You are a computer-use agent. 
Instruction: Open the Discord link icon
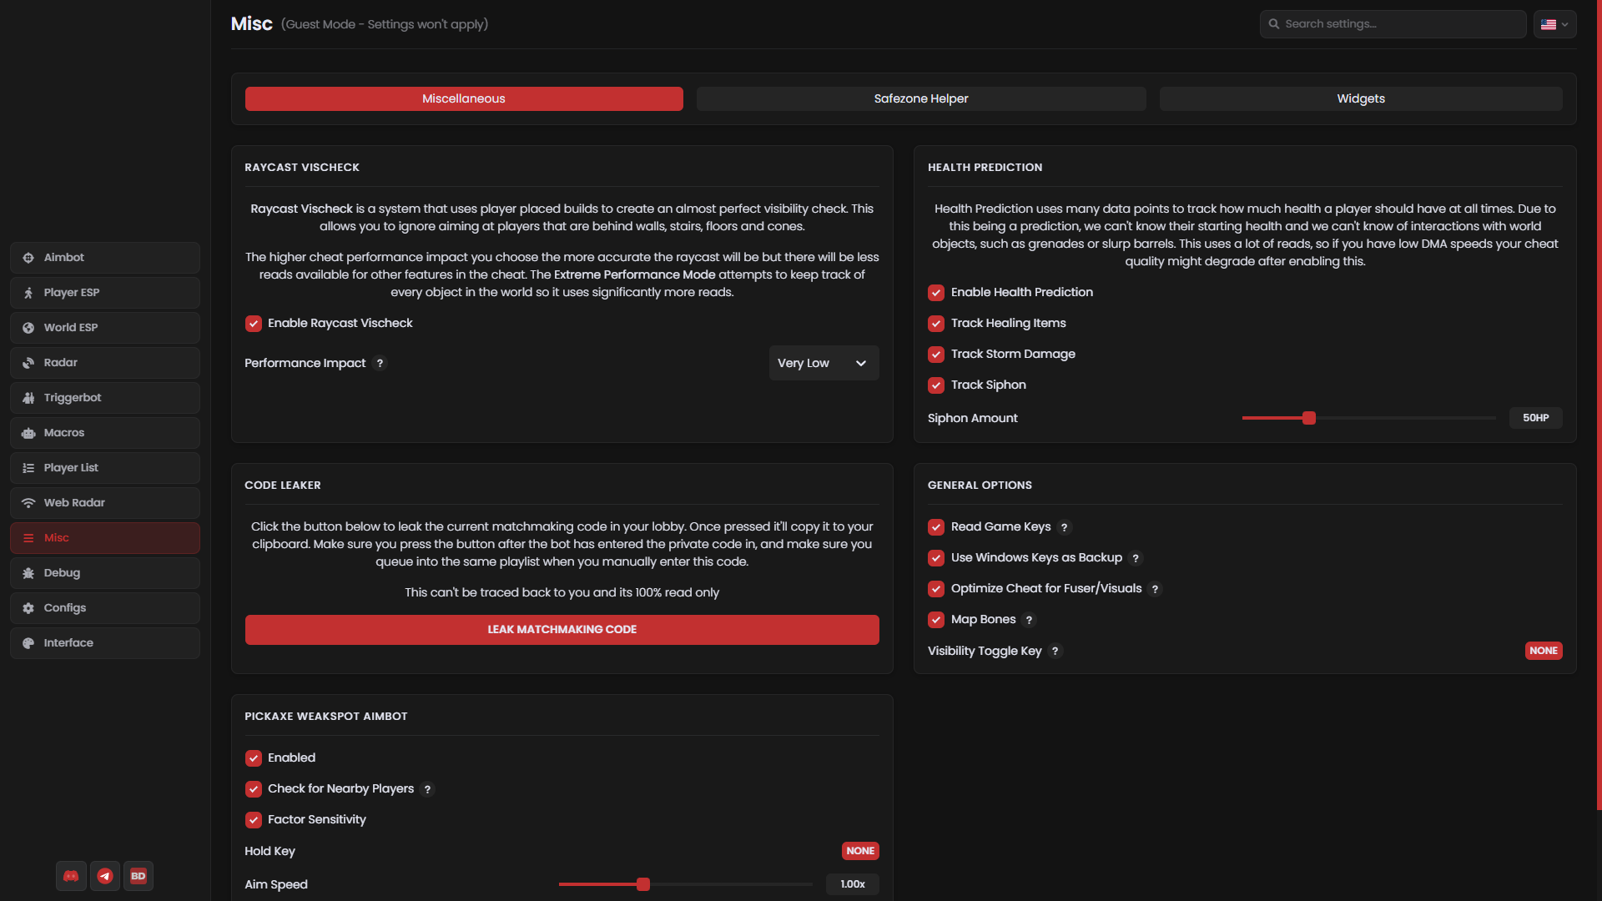tap(71, 876)
